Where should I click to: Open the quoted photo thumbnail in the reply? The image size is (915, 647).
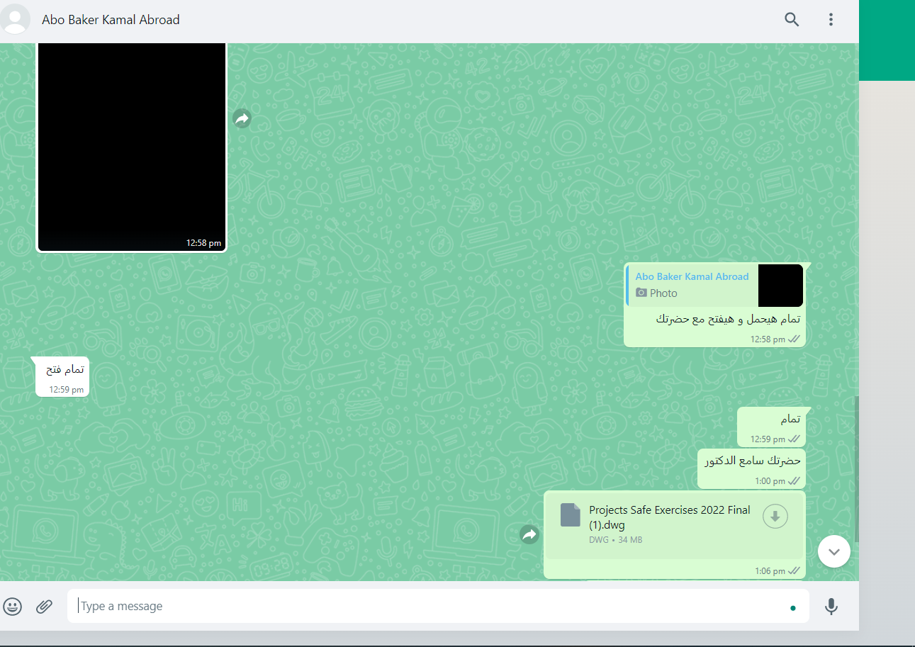[780, 285]
